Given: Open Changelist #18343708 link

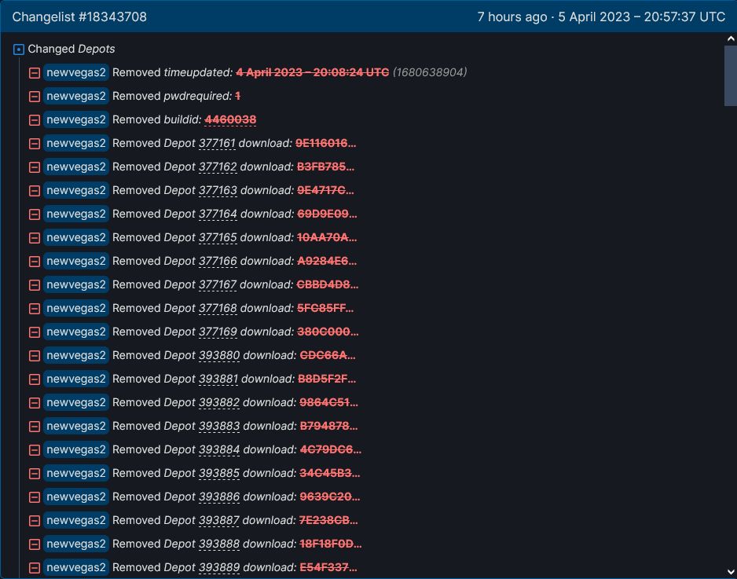Looking at the screenshot, I should (x=79, y=17).
